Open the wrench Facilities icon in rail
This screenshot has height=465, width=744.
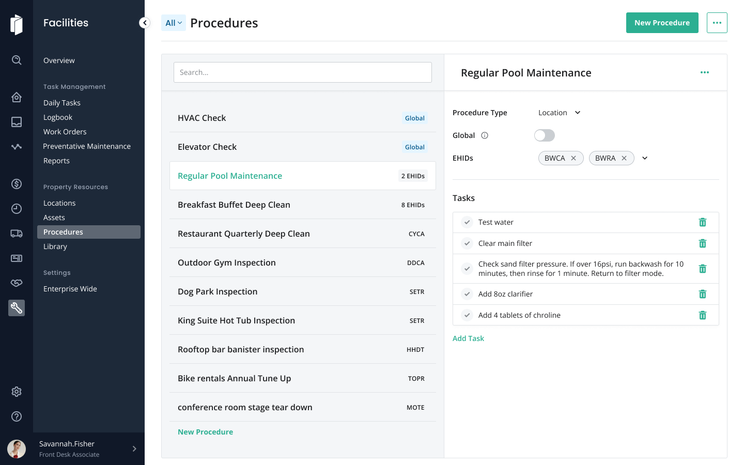[17, 308]
